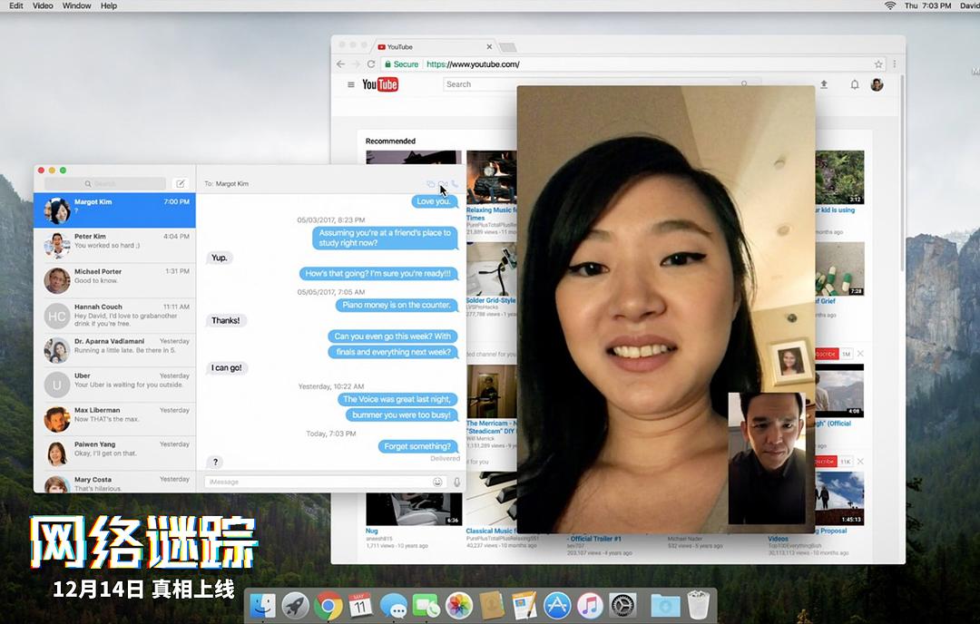This screenshot has height=624, width=980.
Task: Launch the App Store from the Dock
Action: [x=557, y=605]
